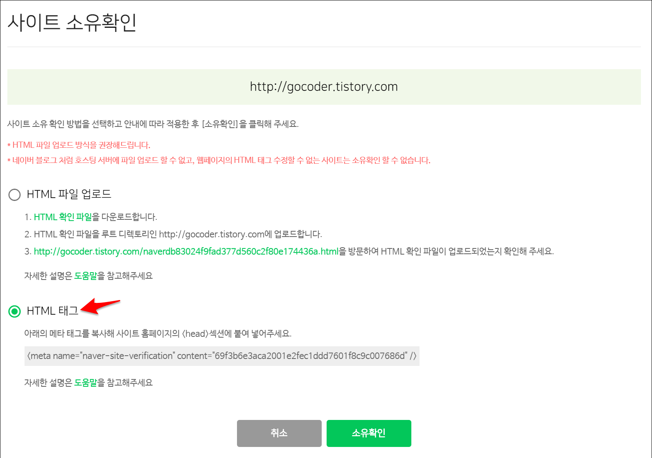Click the 사이트 소유확인 page heading
652x458 pixels.
(72, 22)
